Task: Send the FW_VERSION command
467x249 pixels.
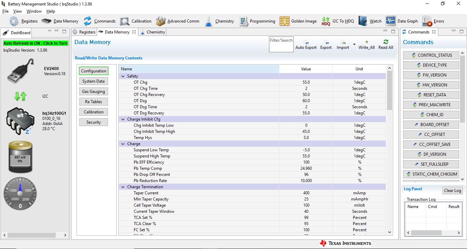Action: [431, 75]
